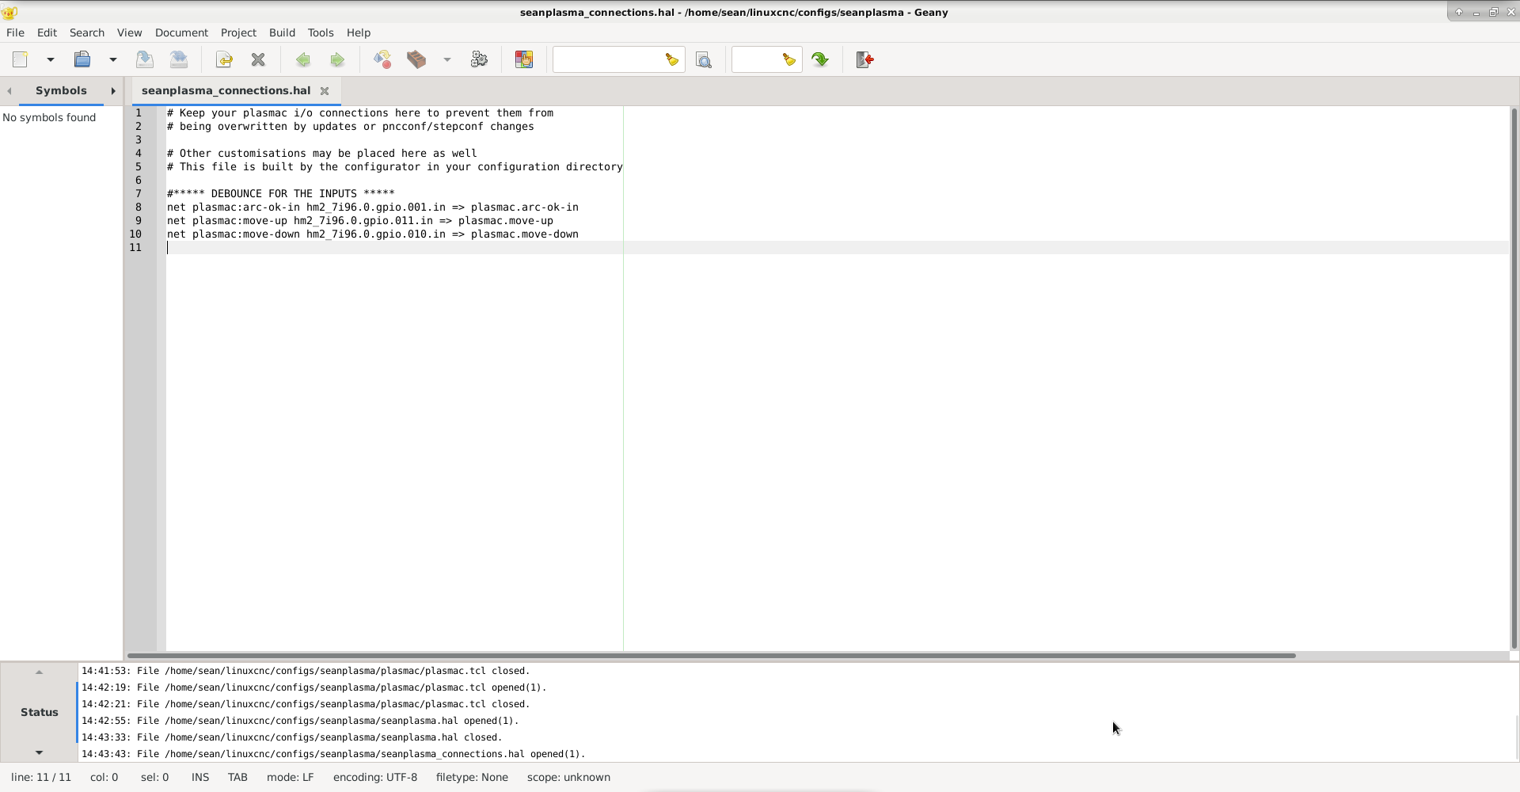Screen dimensions: 1520x792
Task: Save all open files icon
Action: [179, 59]
